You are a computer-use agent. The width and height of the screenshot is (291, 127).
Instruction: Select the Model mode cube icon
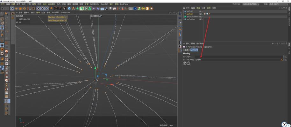coord(2,19)
